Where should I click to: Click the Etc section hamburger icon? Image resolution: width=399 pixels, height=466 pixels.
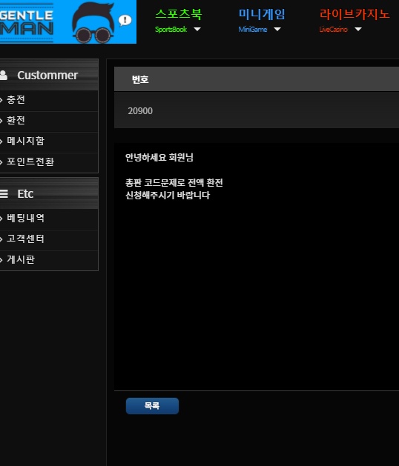coord(4,194)
